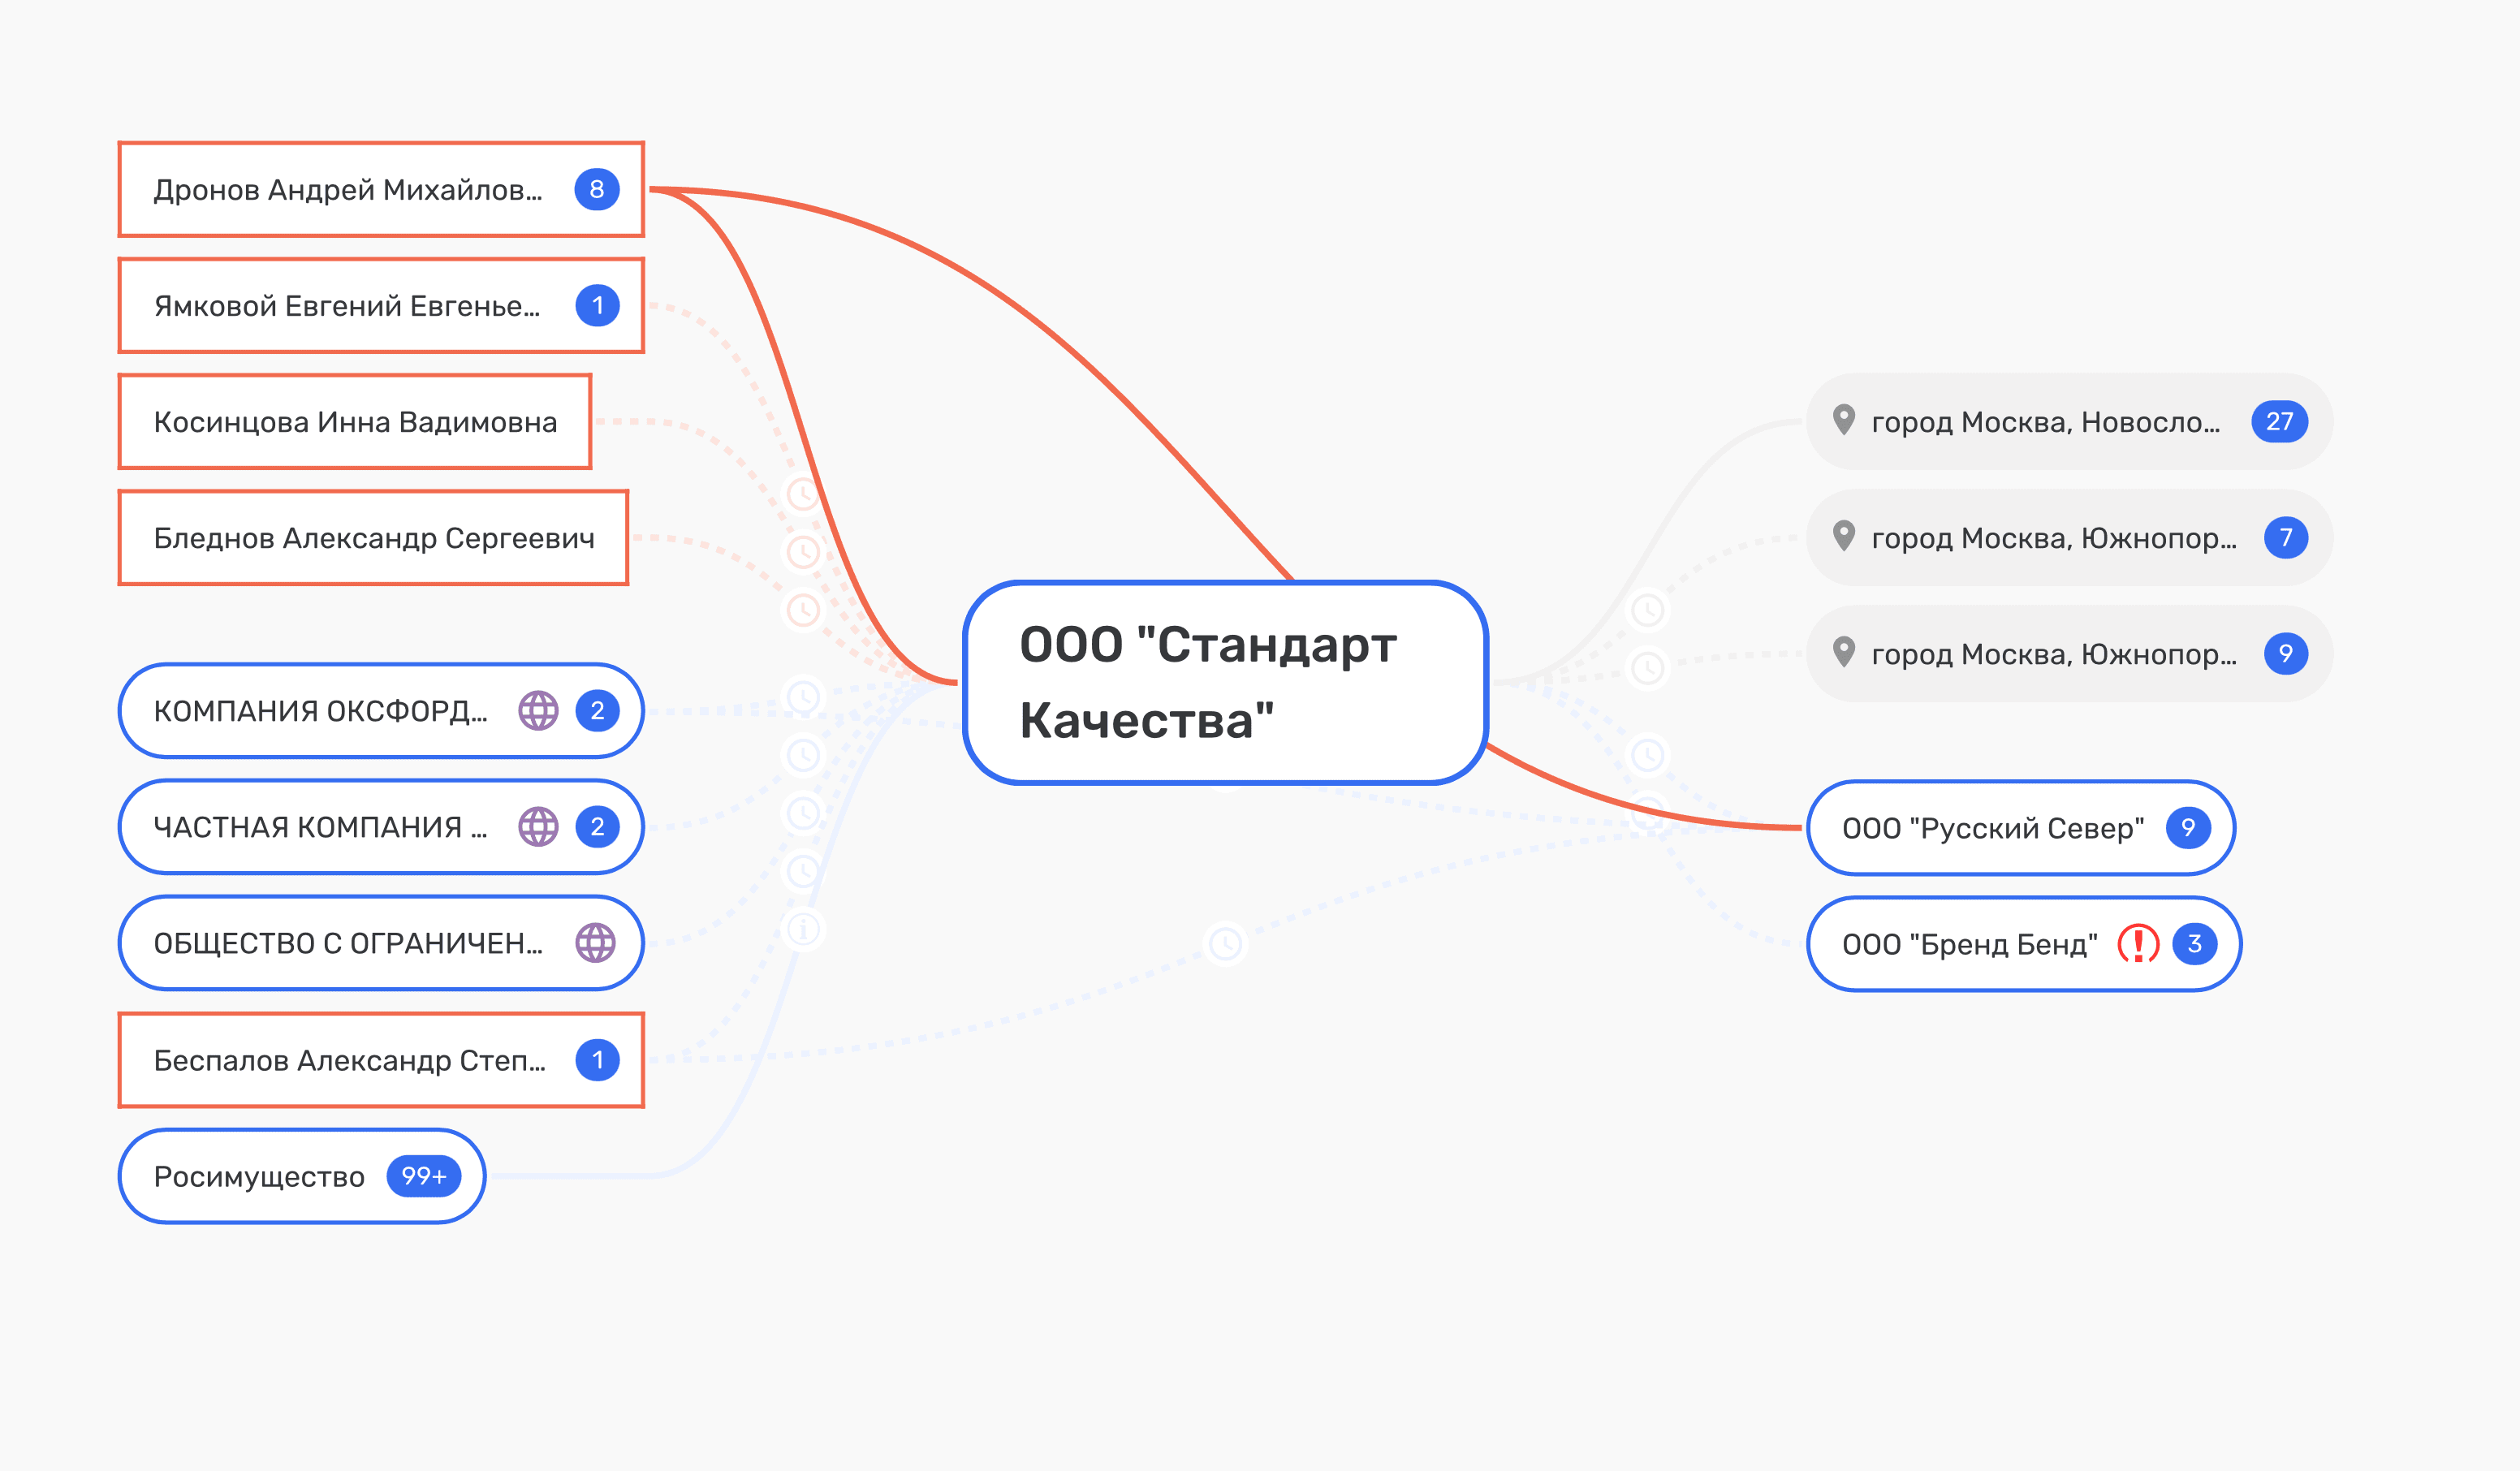Click badge 1 on Беспалов Александр node
Screen dimensions: 2520x1471
click(x=597, y=1060)
